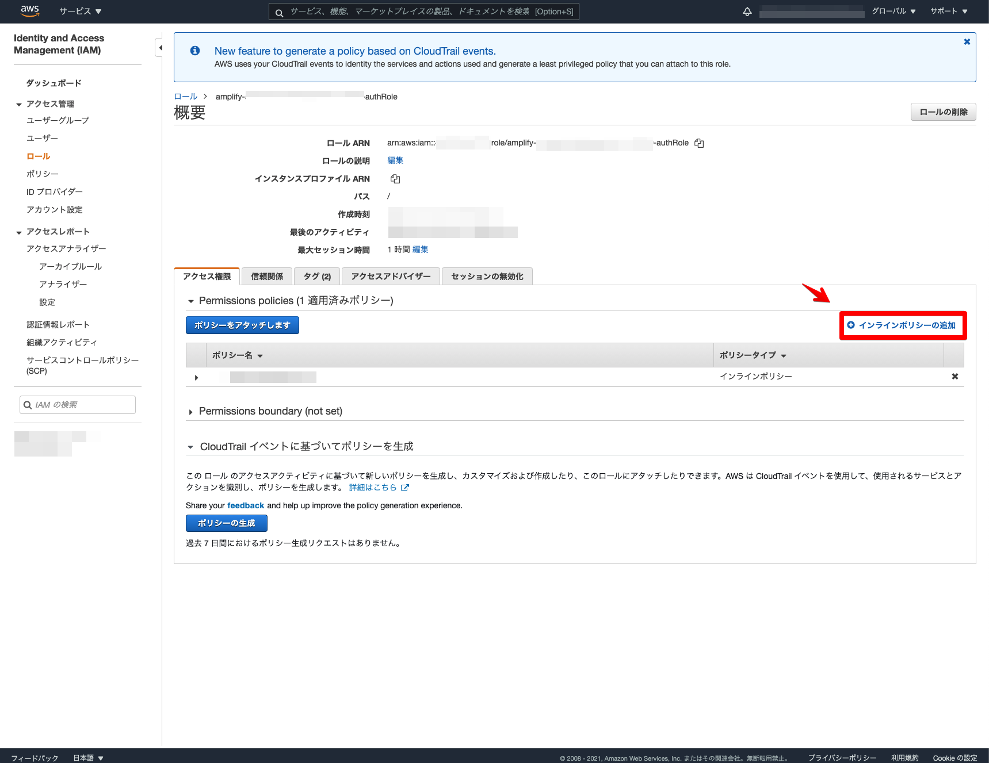Viewport: 989px width, 763px height.
Task: Open ダッシュボード in the sidebar
Action: (x=54, y=83)
